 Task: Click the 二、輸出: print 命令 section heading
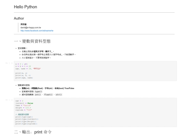[33, 132]
